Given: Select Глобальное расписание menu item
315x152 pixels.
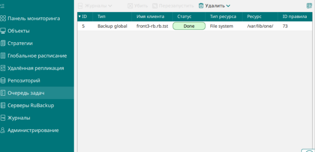Looking at the screenshot, I should point(37,56).
